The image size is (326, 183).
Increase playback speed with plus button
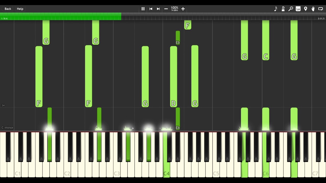pos(183,9)
